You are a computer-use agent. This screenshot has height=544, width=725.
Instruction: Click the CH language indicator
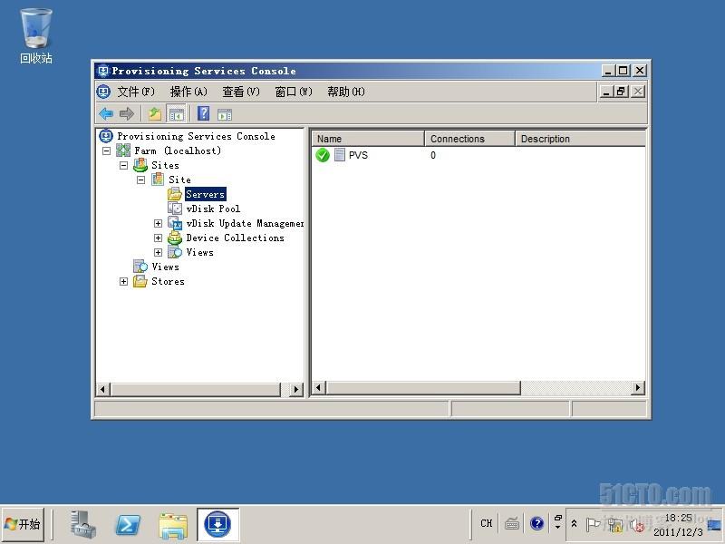point(486,523)
